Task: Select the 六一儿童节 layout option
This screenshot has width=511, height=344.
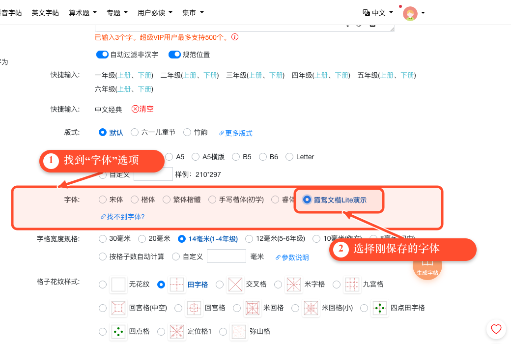Action: [x=134, y=132]
